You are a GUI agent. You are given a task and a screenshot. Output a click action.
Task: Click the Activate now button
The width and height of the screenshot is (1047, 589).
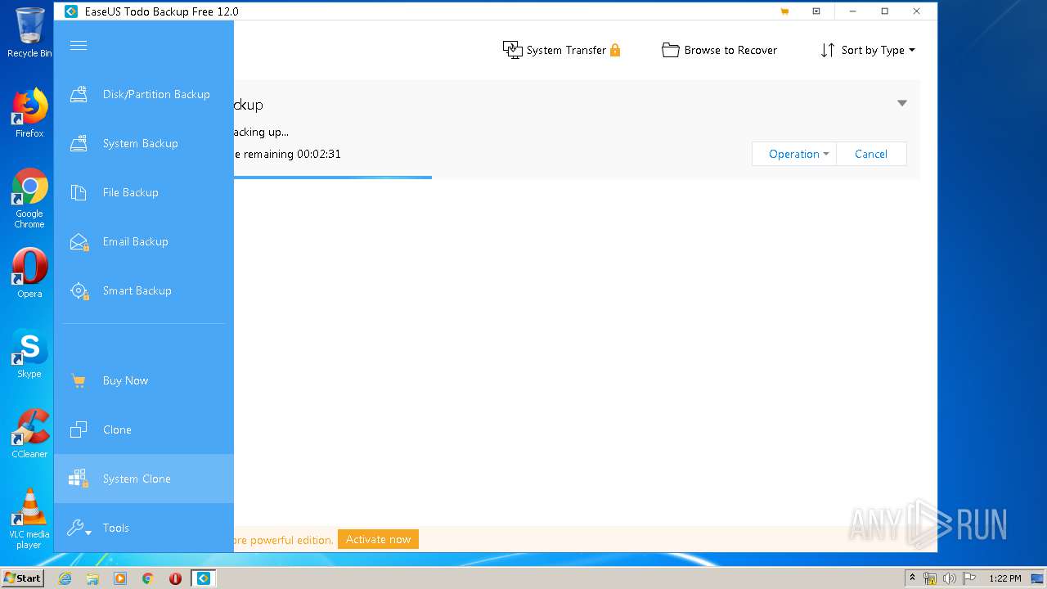point(378,539)
